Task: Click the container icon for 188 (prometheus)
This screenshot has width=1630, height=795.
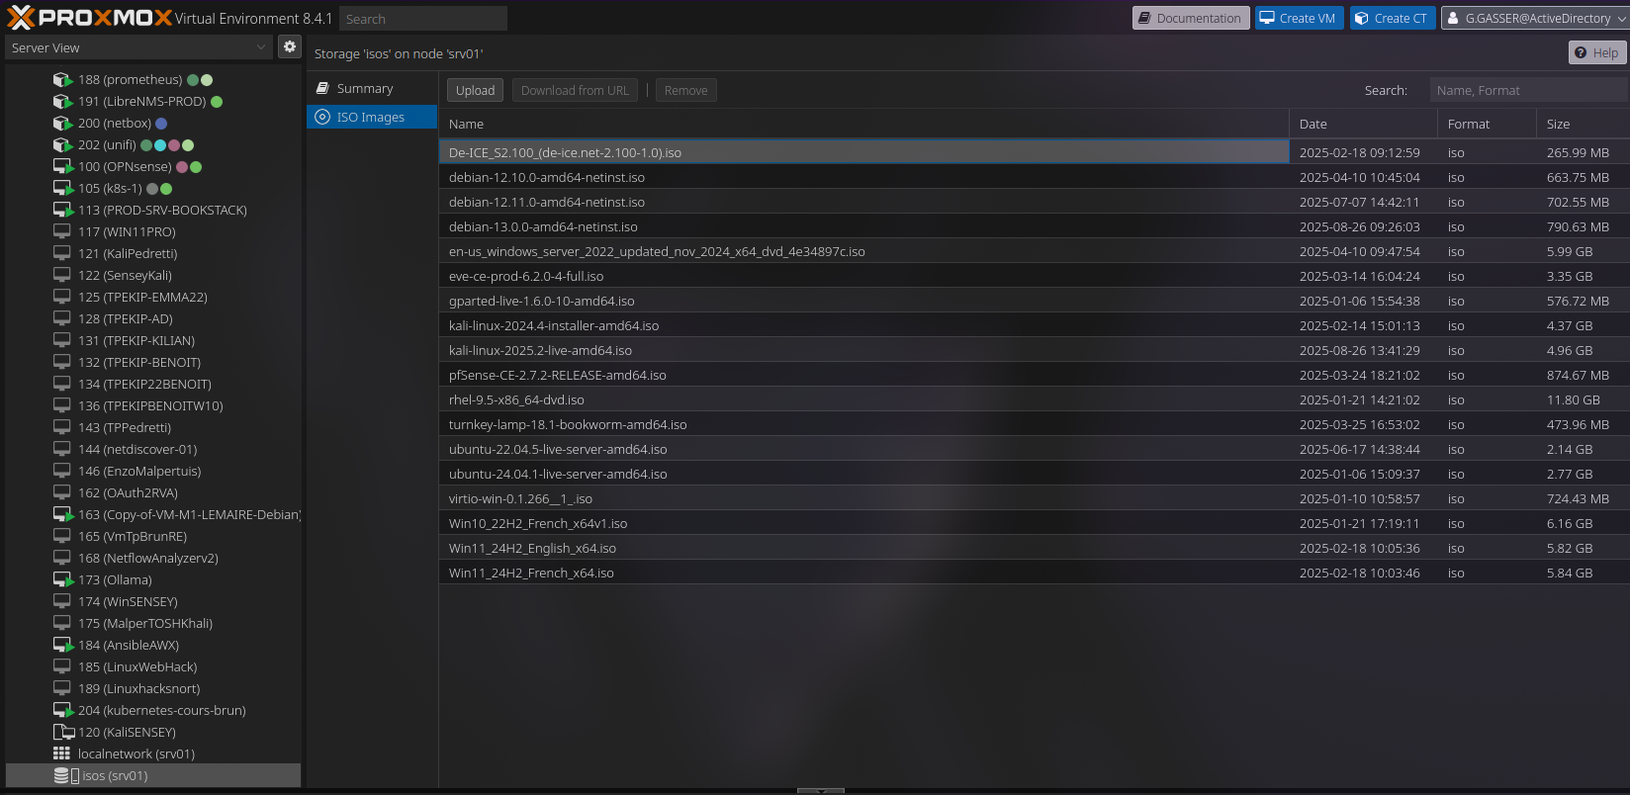Action: (x=62, y=80)
